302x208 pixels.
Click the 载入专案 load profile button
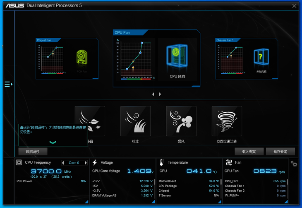(x=249, y=152)
